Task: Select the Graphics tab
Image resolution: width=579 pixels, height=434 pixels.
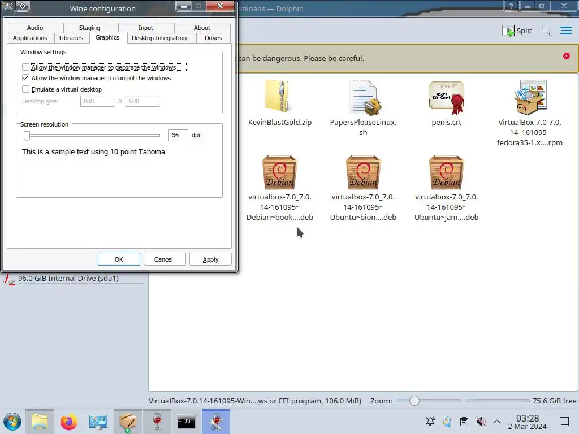Action: [107, 38]
